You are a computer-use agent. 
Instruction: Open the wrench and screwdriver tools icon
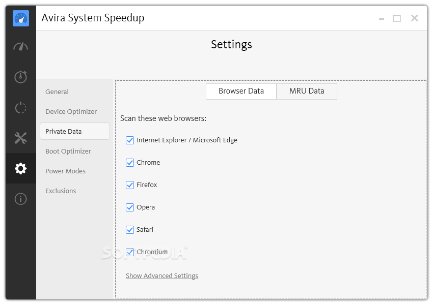[x=21, y=138]
